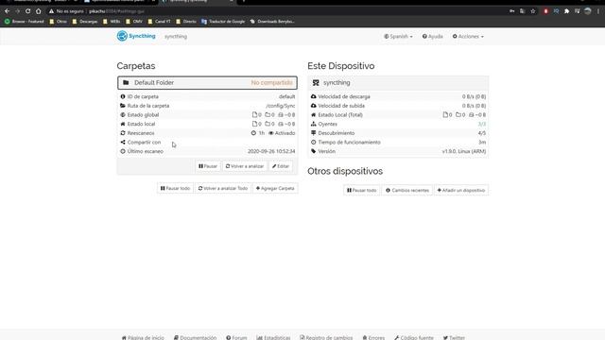This screenshot has height=340, width=605.
Task: Click the Velocidad de descarga cloud icon
Action: tap(313, 96)
